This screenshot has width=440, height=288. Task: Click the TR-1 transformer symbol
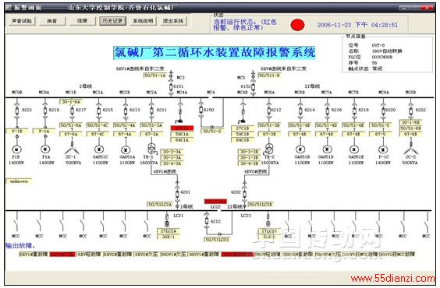pos(152,148)
